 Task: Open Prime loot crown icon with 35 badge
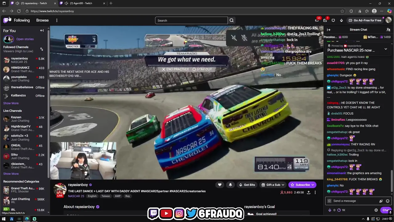317,20
